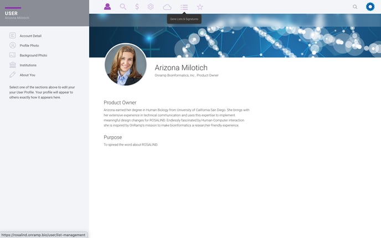Screen dimensions: 381x238
Task: Click the sidebar help text Select one of the sections
Action: click(42, 92)
